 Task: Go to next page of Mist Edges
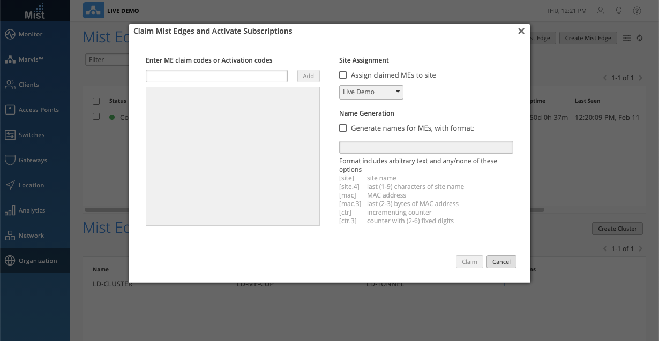[641, 78]
